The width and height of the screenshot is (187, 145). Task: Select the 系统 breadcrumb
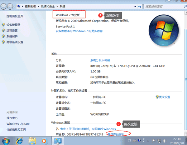pos(63,7)
